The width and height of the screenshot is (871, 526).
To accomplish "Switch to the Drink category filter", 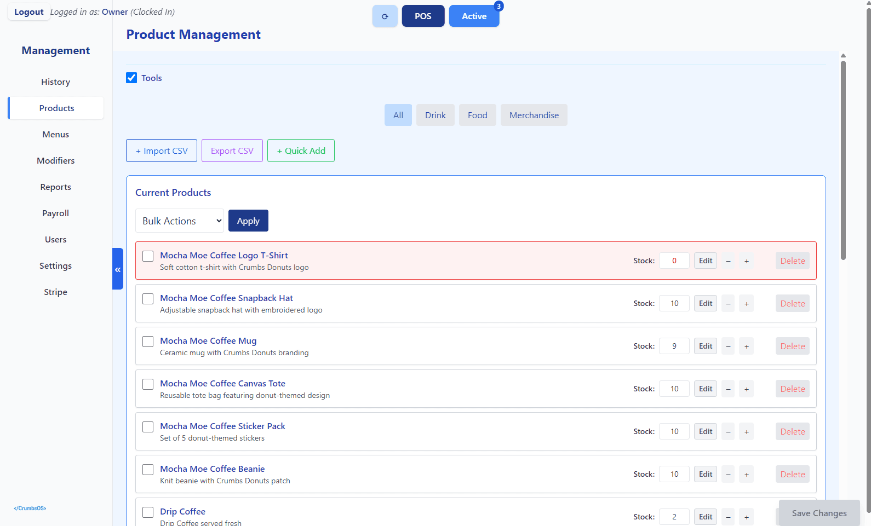I will point(435,115).
